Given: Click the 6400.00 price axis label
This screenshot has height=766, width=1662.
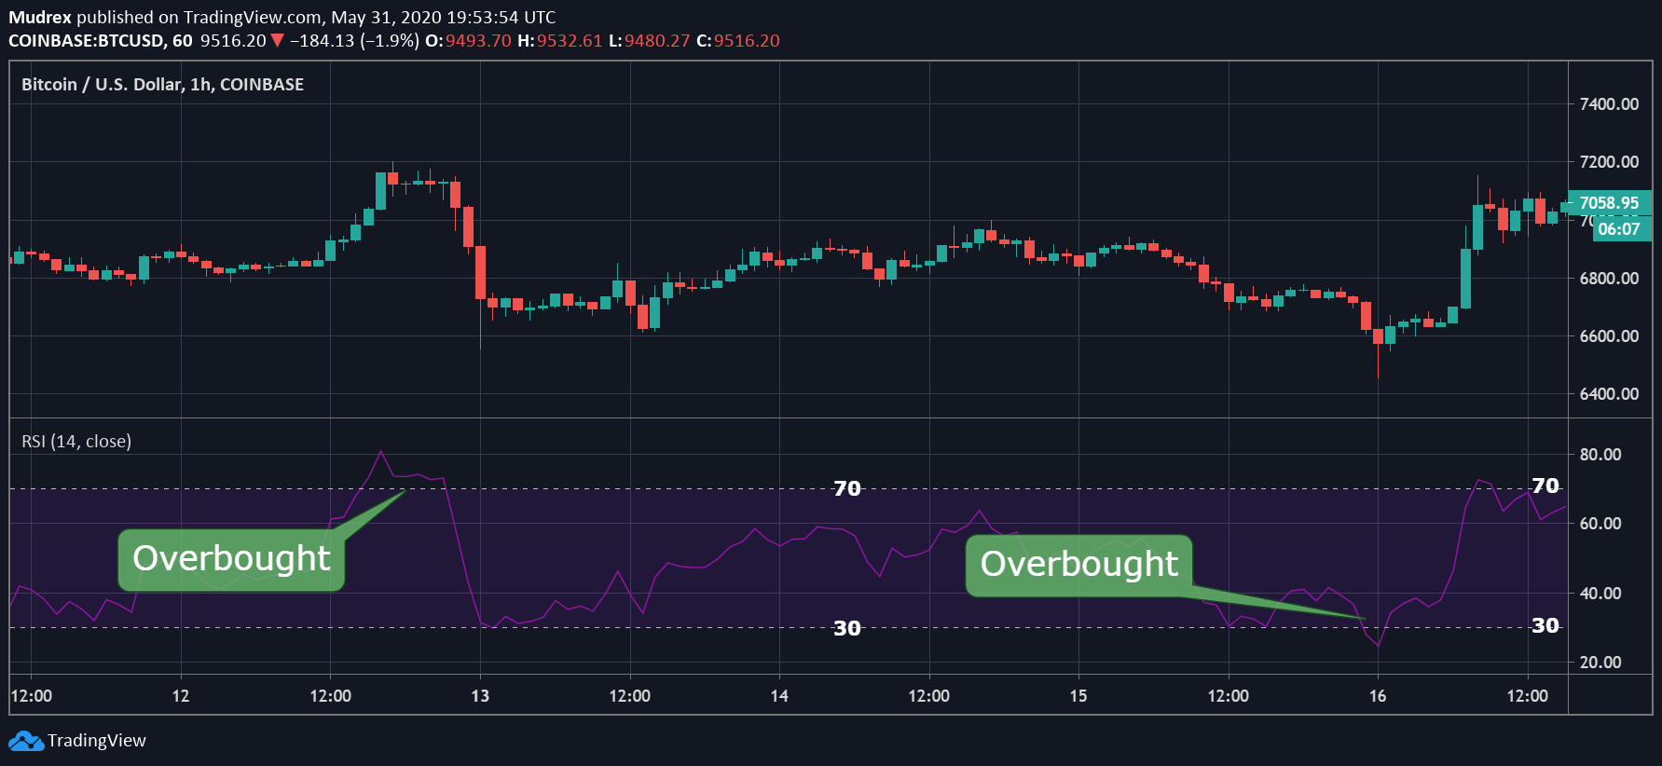Looking at the screenshot, I should tap(1609, 394).
